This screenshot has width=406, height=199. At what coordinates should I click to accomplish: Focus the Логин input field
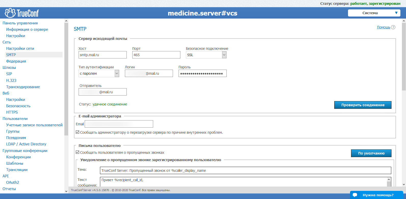pos(149,73)
